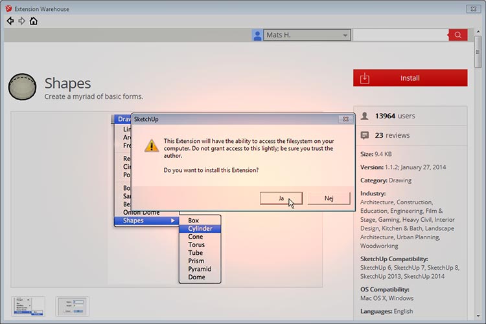This screenshot has height=324, width=486.
Task: Click the Languages English text
Action: click(x=386, y=311)
